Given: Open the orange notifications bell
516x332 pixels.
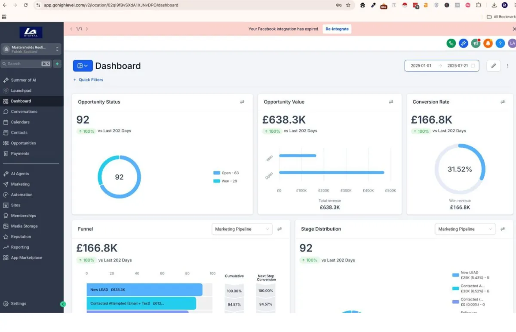Looking at the screenshot, I should 488,43.
